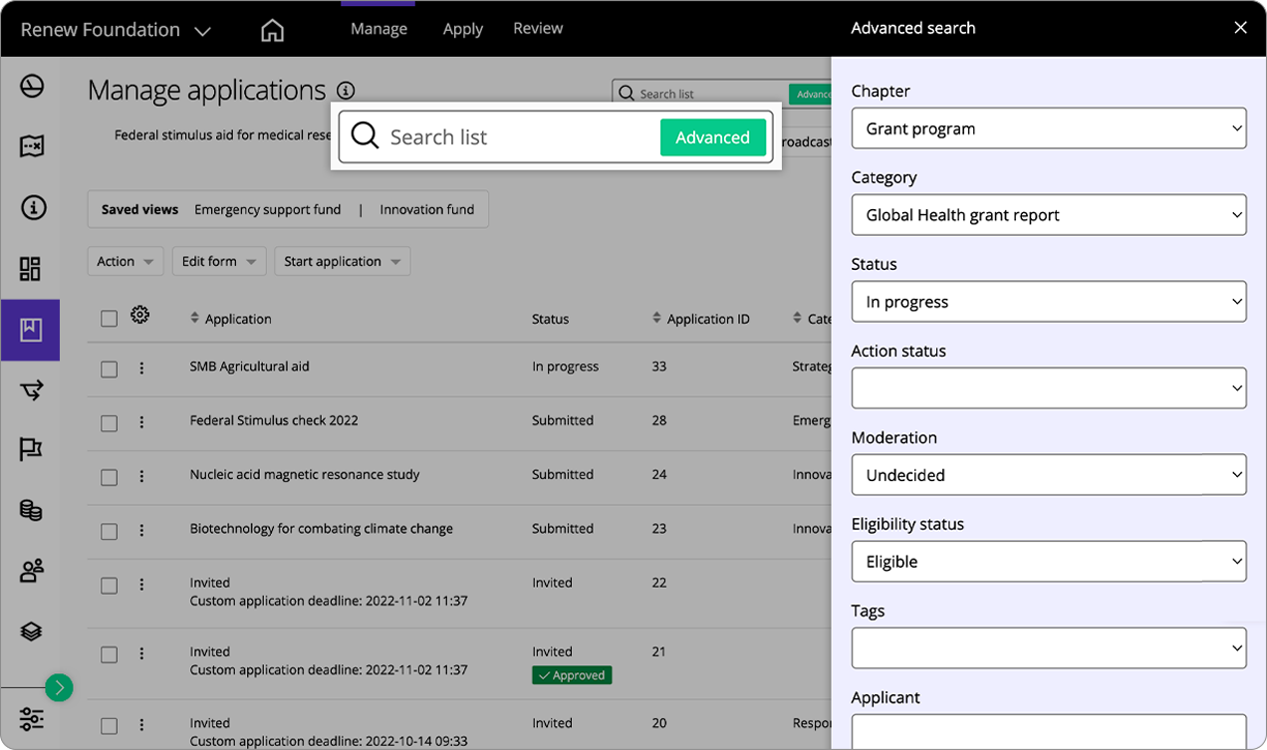Open the clock/history icon in sidebar
1267x750 pixels.
click(31, 86)
